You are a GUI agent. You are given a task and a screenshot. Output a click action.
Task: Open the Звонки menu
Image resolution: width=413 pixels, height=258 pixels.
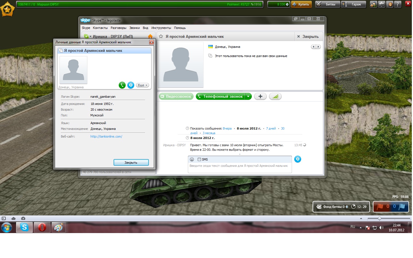135,28
